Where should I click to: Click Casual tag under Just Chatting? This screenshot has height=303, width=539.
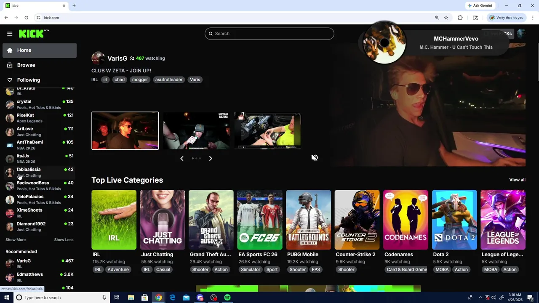click(163, 270)
